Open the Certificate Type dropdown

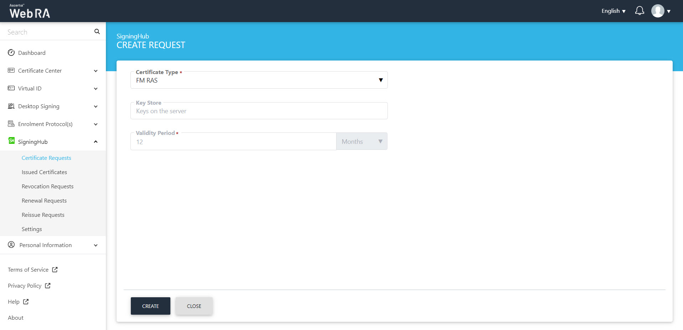259,80
